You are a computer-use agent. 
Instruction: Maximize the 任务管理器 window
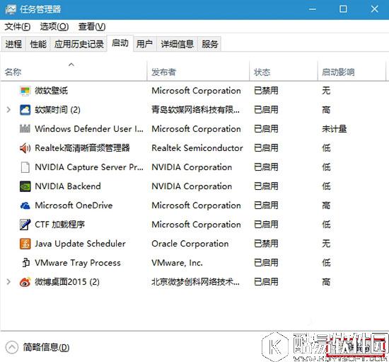(x=343, y=9)
